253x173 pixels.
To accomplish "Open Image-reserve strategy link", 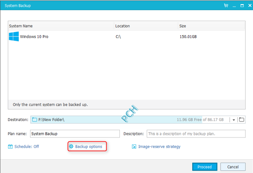I will pyautogui.click(x=159, y=147).
